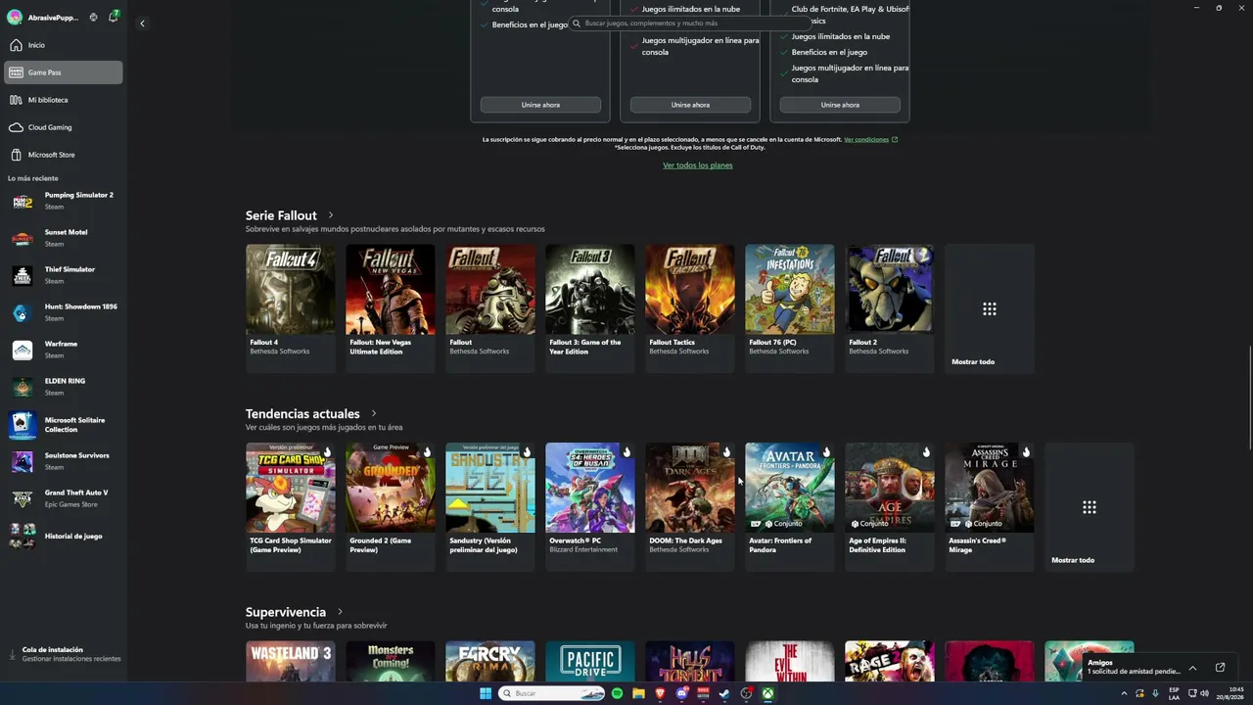The image size is (1253, 705).
Task: Open Hunt: Showdown 1896 from recents
Action: pos(64,312)
